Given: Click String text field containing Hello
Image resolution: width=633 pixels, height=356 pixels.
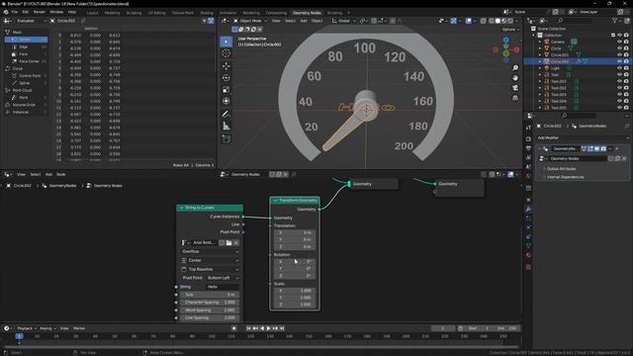Looking at the screenshot, I should 223,287.
